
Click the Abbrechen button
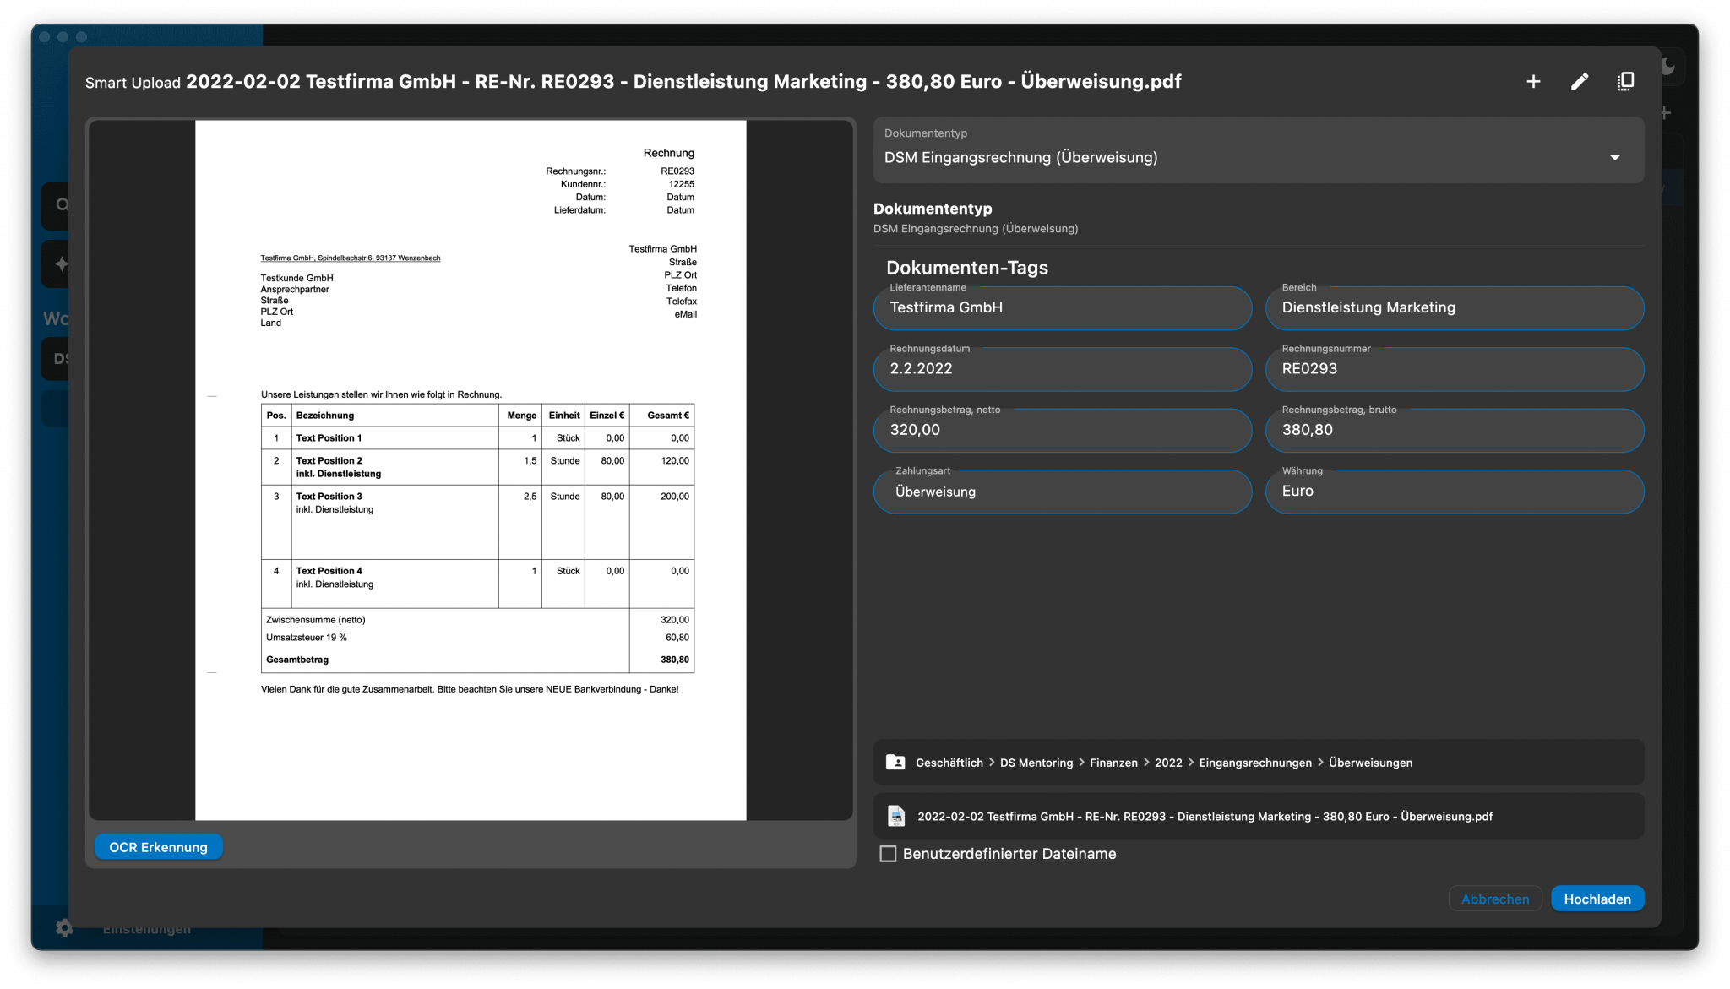point(1494,899)
